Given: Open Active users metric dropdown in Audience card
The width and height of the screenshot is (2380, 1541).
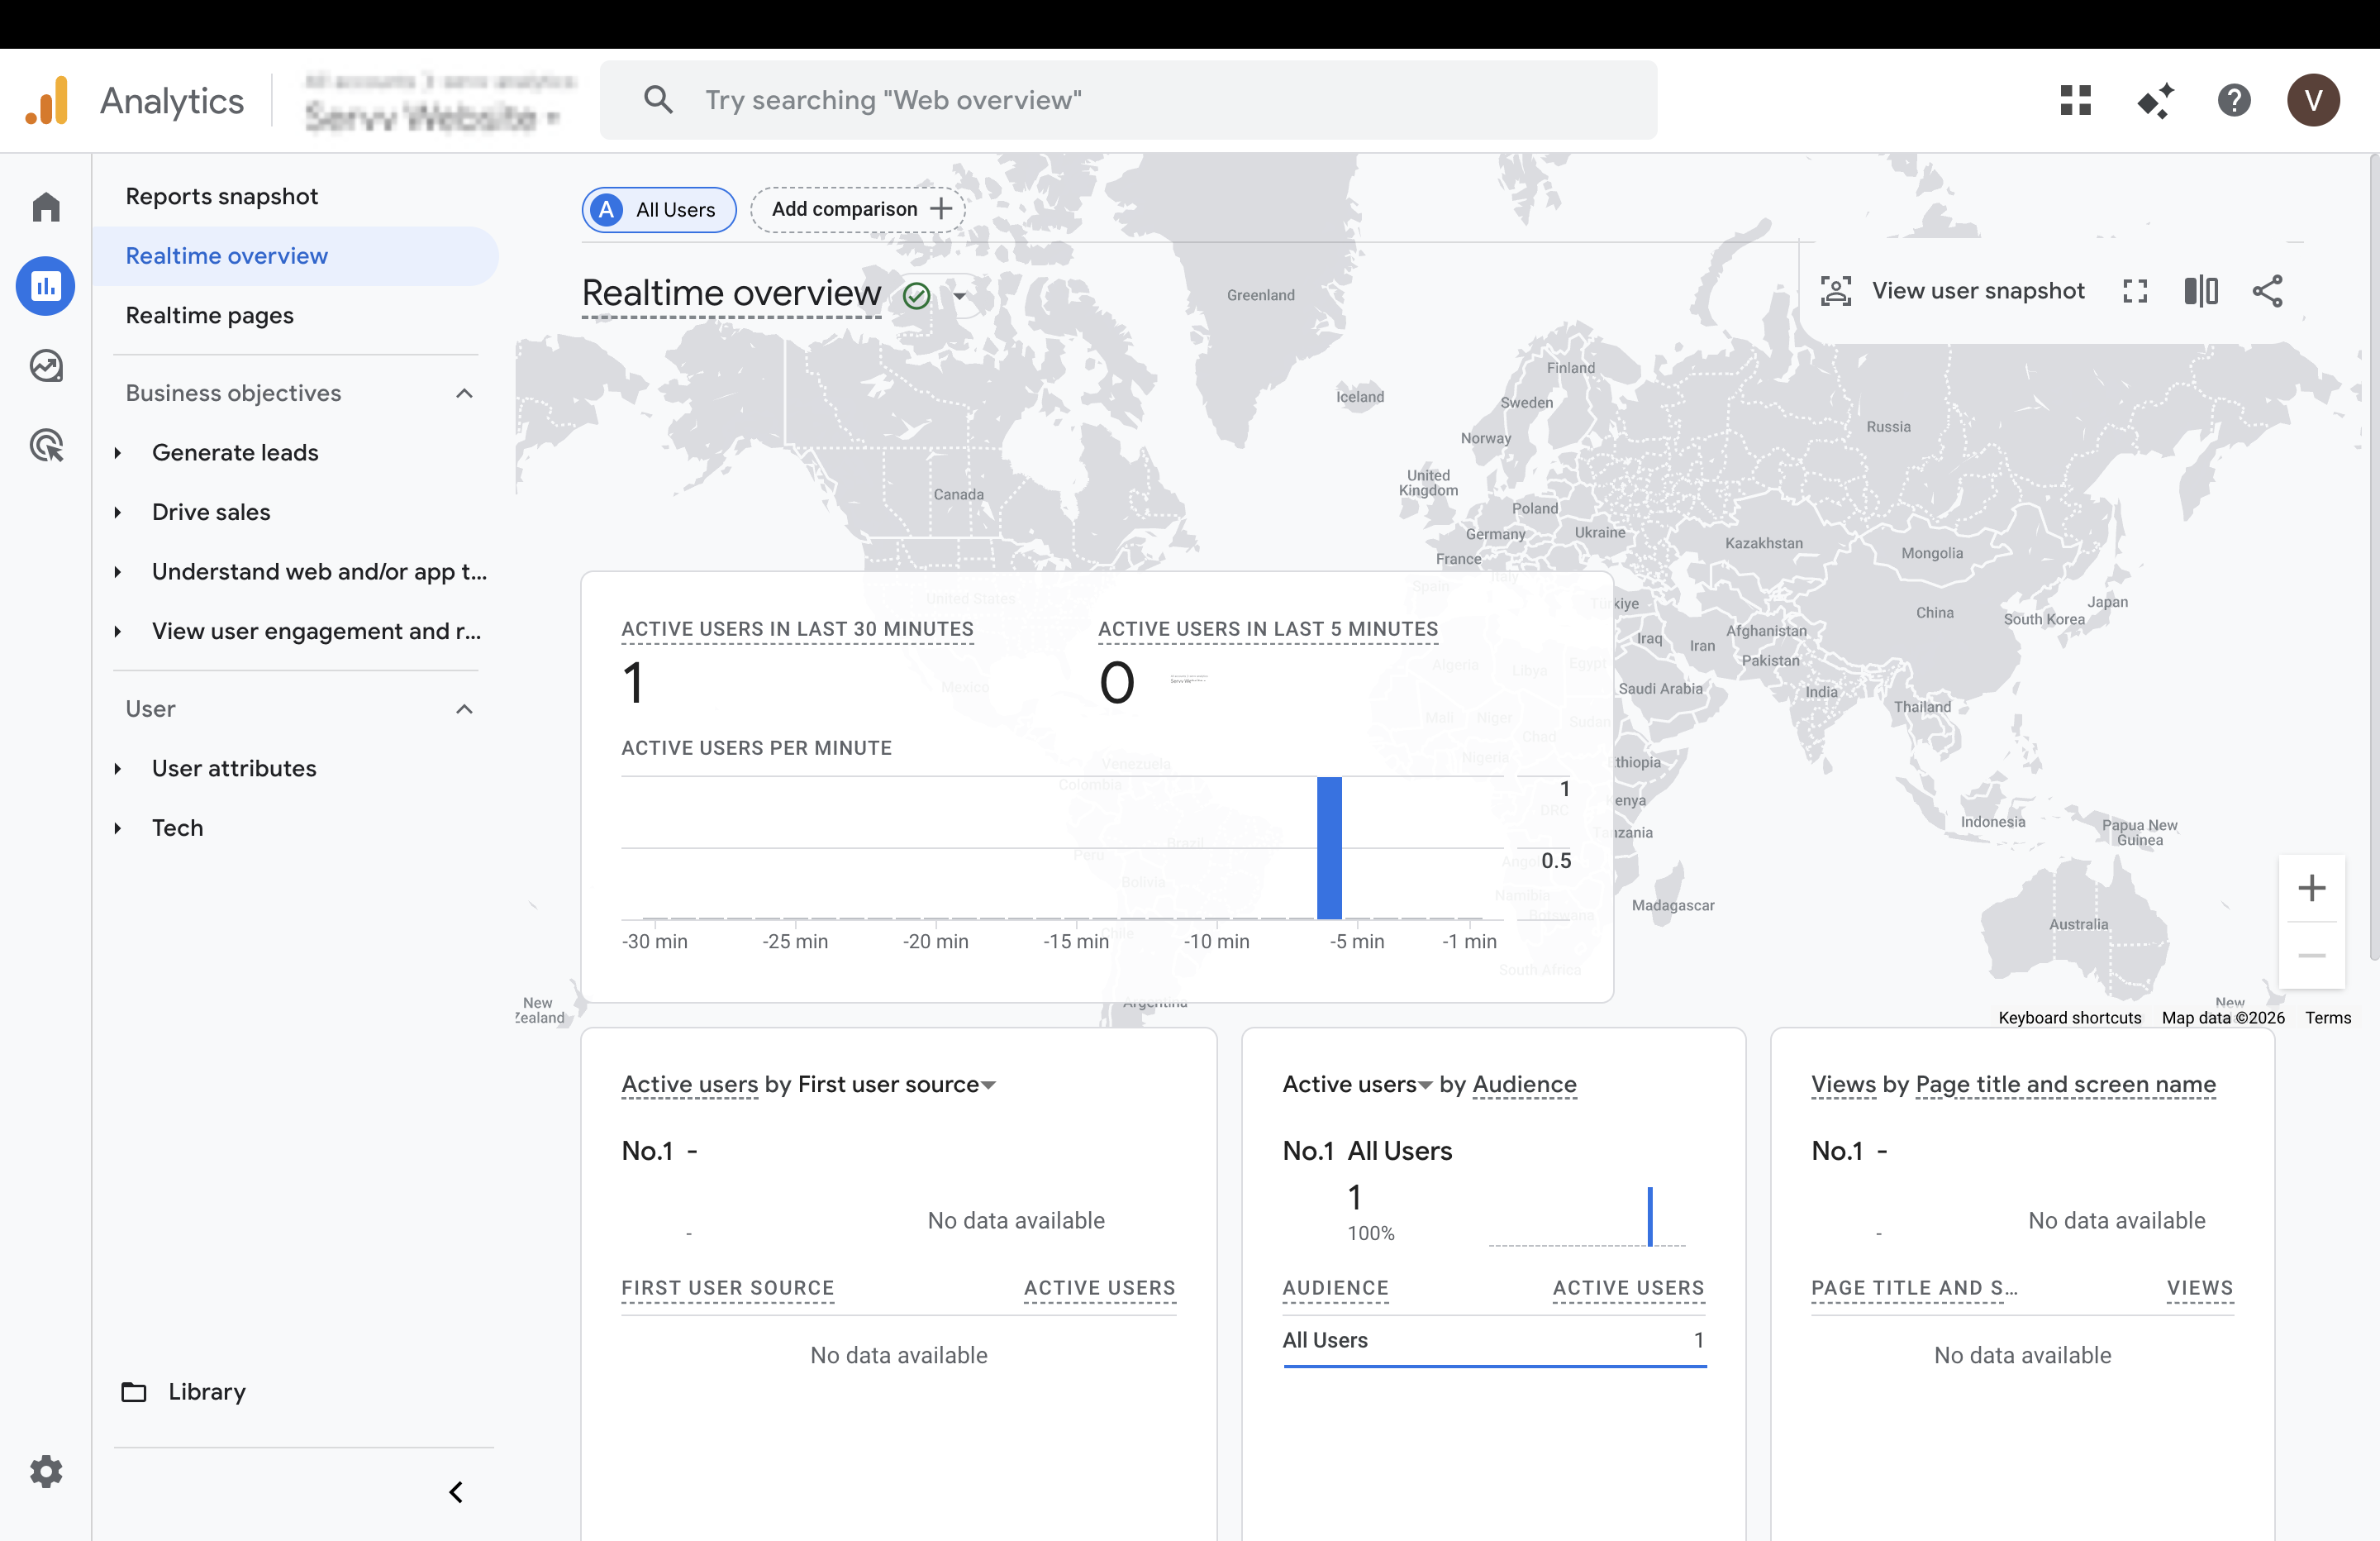Looking at the screenshot, I should tap(1358, 1085).
